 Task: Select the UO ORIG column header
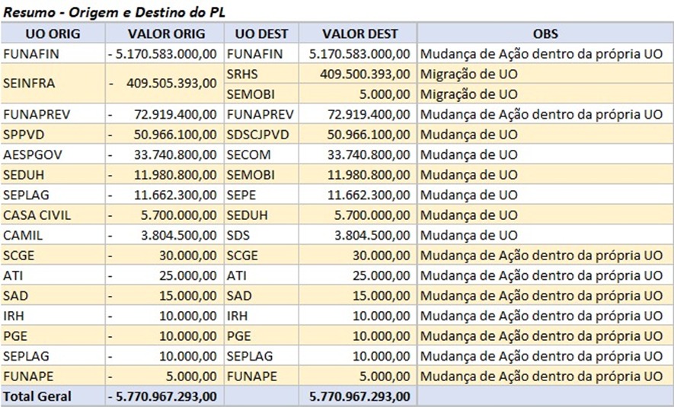[x=53, y=33]
